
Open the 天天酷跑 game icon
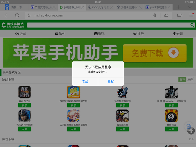[73, 116]
